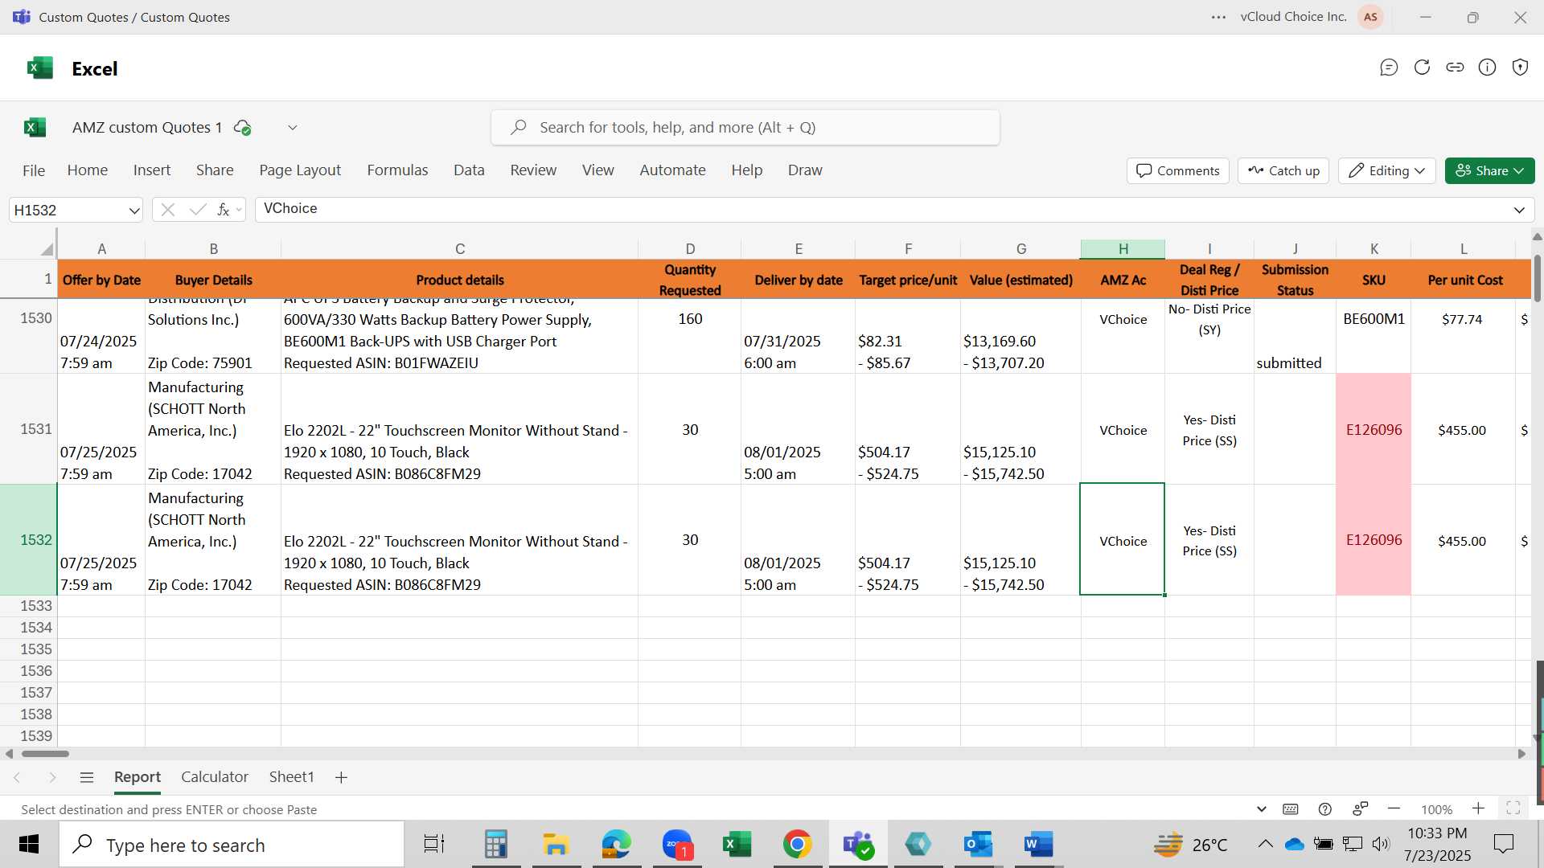
Task: Click the cloud saved status icon
Action: click(242, 128)
